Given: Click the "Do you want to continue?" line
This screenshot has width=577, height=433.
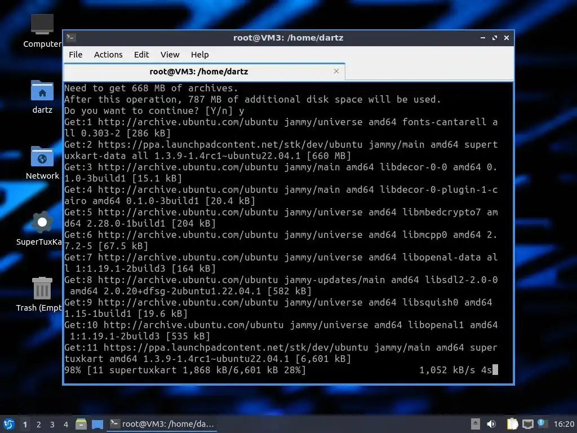Looking at the screenshot, I should [x=154, y=111].
